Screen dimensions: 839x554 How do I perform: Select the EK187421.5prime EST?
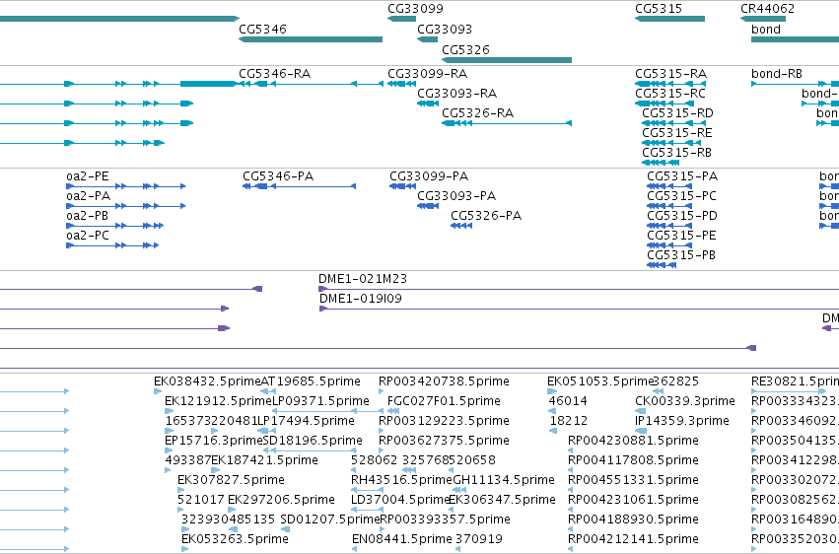coord(216,470)
